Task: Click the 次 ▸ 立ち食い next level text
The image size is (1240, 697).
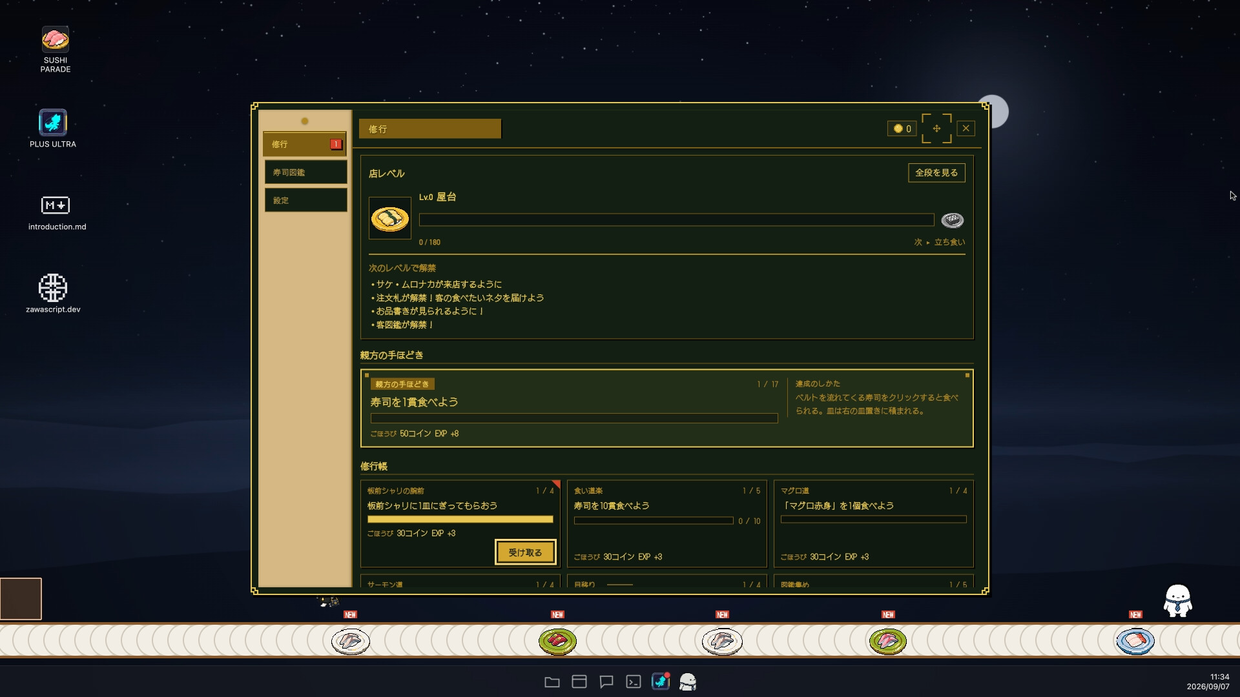Action: [939, 242]
